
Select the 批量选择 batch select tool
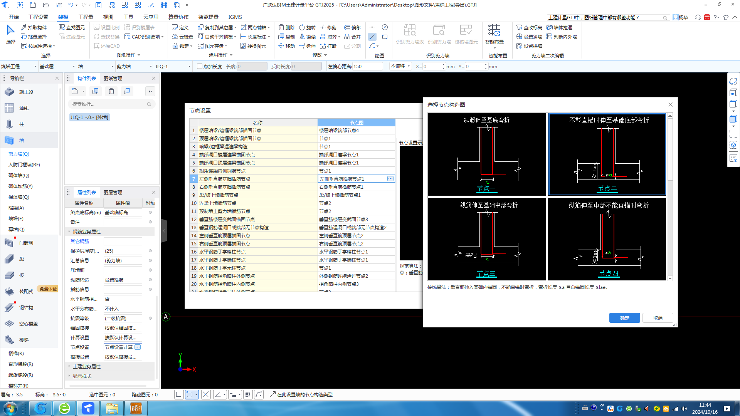click(x=34, y=37)
